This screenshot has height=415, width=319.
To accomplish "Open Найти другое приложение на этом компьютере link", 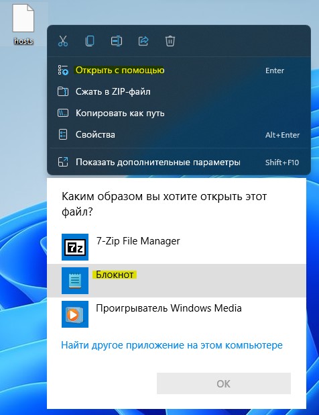I will [172, 345].
